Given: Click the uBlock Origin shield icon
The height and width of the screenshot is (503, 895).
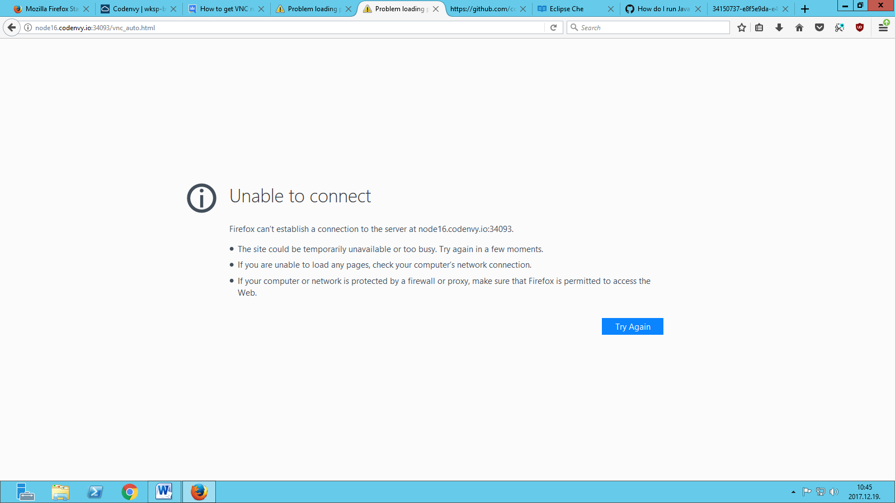Looking at the screenshot, I should (x=860, y=27).
